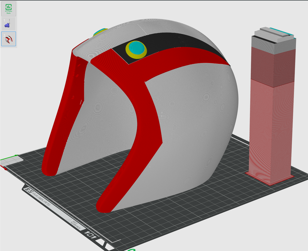The width and height of the screenshot is (308, 251).
Task: Open the All Plates Stats view
Action: coord(8,9)
